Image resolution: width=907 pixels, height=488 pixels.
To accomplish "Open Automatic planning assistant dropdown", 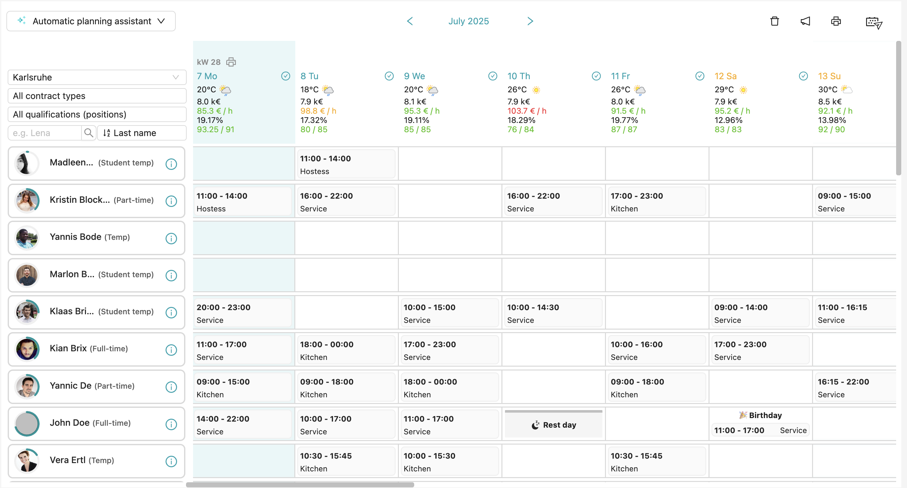I will [91, 21].
